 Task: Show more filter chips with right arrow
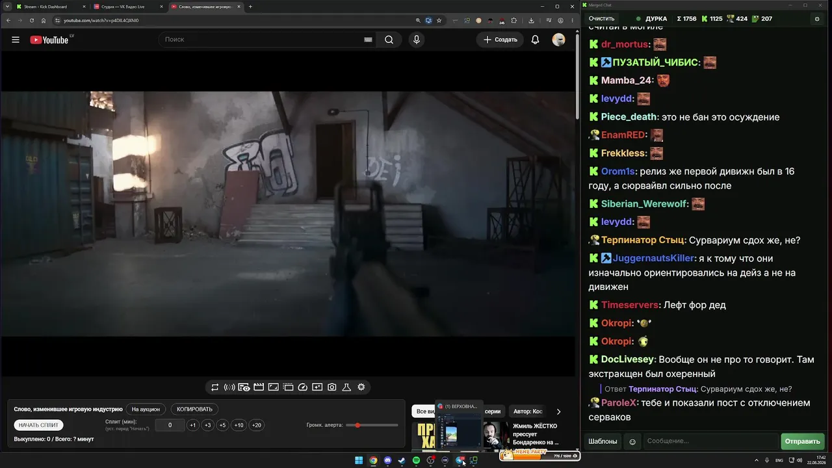(558, 411)
